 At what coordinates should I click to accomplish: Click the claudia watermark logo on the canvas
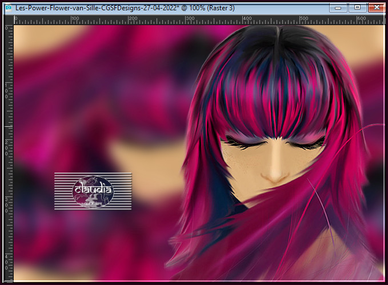point(93,191)
